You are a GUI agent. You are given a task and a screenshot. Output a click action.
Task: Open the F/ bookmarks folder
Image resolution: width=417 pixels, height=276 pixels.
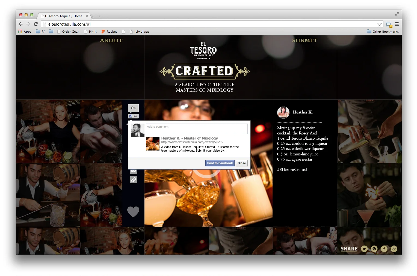coord(40,32)
